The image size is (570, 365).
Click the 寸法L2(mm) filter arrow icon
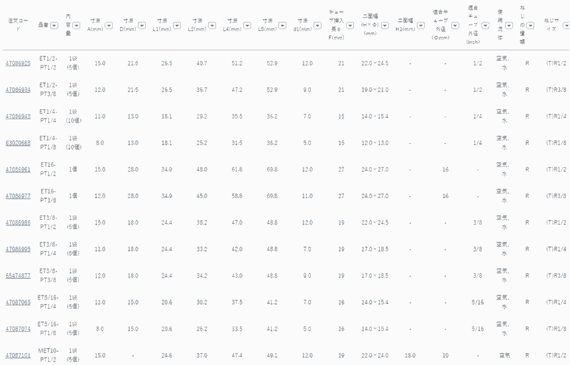211,26
